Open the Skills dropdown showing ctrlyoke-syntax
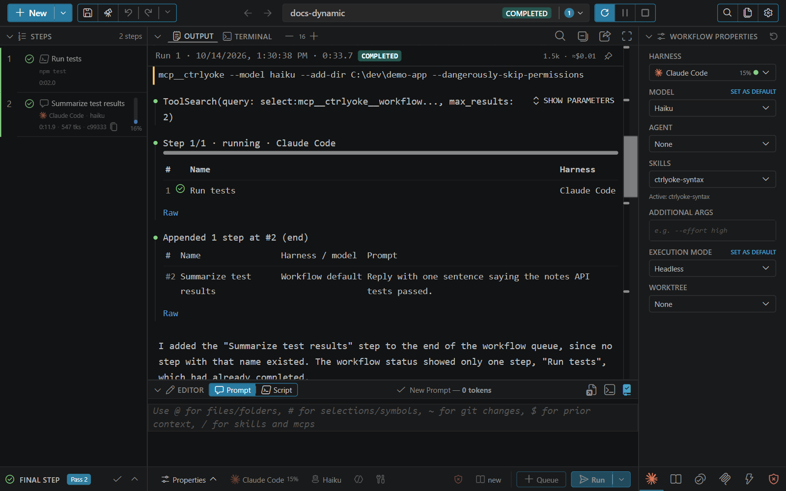Screen dimensions: 786x491 tap(712, 179)
